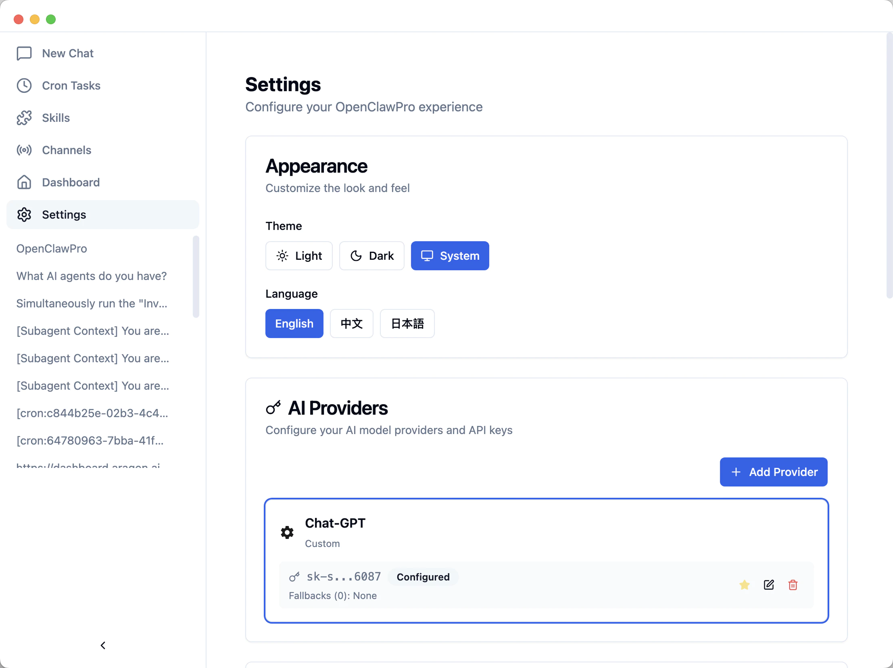The height and width of the screenshot is (668, 893).
Task: Click the Add Provider button
Action: point(773,472)
